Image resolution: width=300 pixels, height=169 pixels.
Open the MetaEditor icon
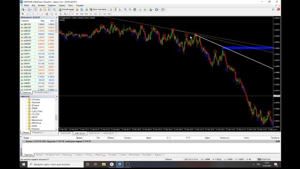tap(77, 9)
